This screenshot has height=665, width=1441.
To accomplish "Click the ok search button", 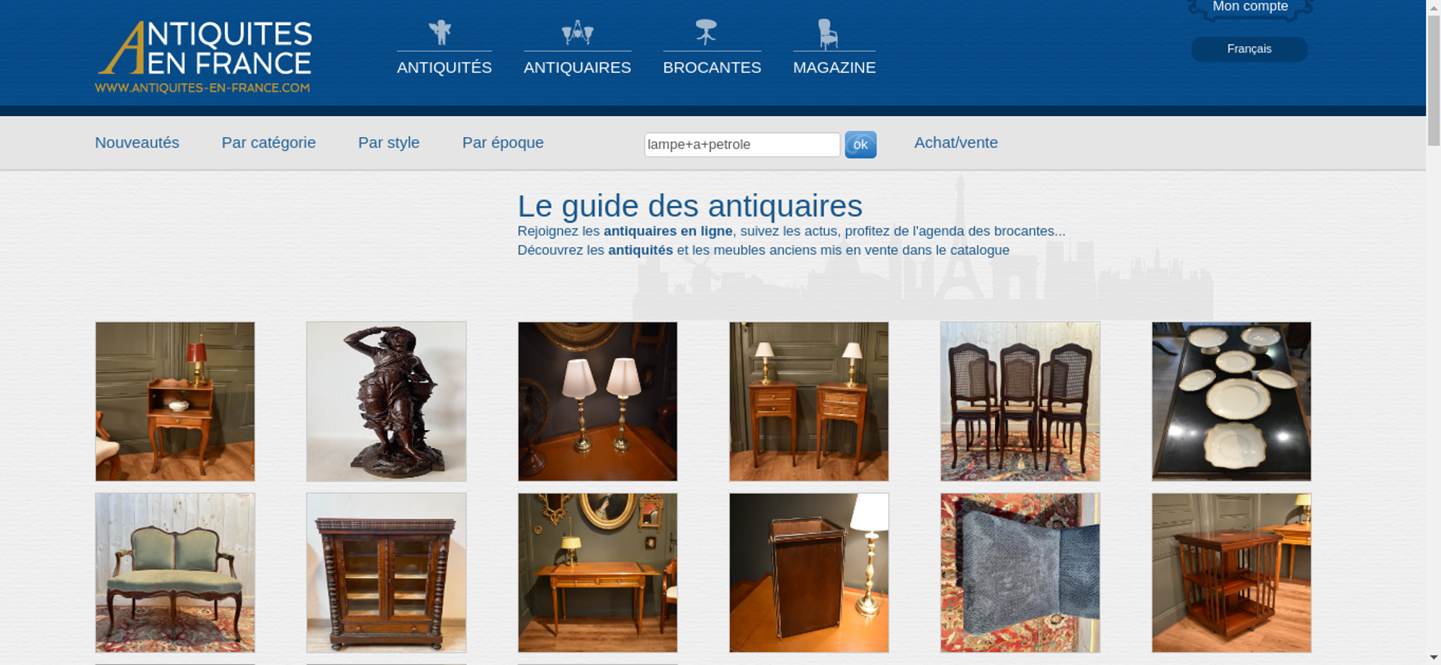I will pyautogui.click(x=860, y=145).
